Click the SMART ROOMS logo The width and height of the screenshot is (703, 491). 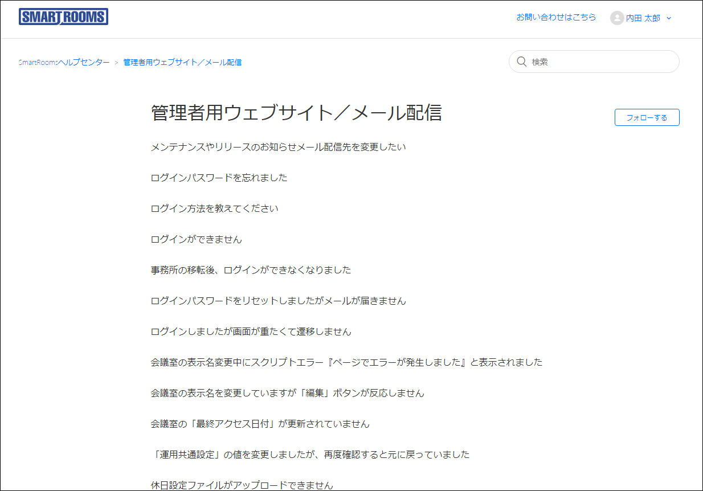pos(63,17)
